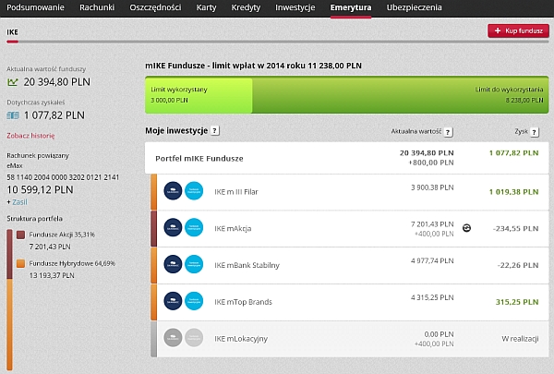Image resolution: width=554 pixels, height=374 pixels.
Task: Click the dark gray logo of IKE mLokacyjny
Action: [173, 338]
